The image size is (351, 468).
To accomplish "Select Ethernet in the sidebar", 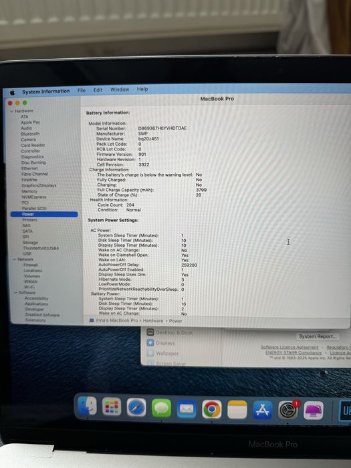I will coord(29,168).
